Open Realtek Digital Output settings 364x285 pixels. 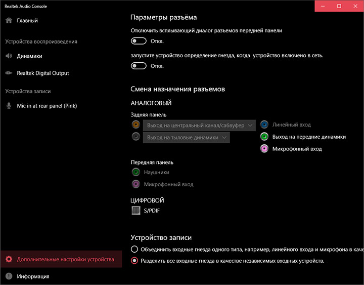click(x=42, y=73)
